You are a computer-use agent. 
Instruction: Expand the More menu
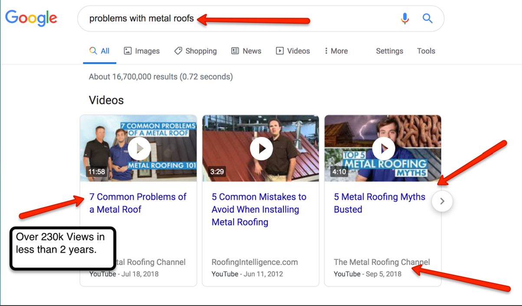[x=336, y=51]
